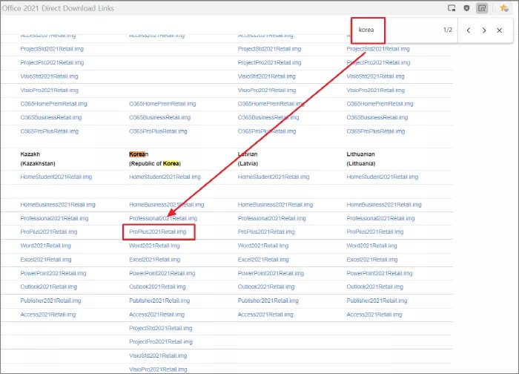Click the screen capture toolbar icon
Screen dimensions: 519x374
point(452,8)
